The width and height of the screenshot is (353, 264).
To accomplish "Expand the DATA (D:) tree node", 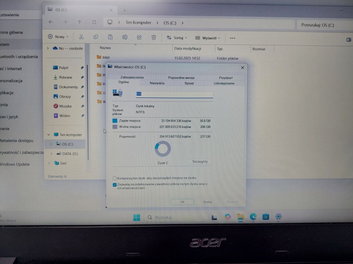I will click(51, 154).
